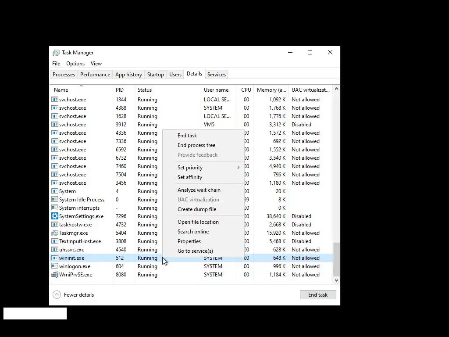This screenshot has width=449, height=337.
Task: Sort by the Memory column header
Action: (x=271, y=90)
